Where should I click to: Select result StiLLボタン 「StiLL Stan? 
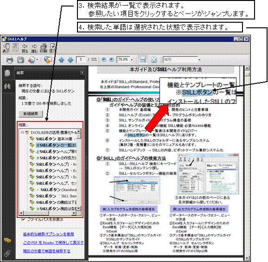point(53,196)
